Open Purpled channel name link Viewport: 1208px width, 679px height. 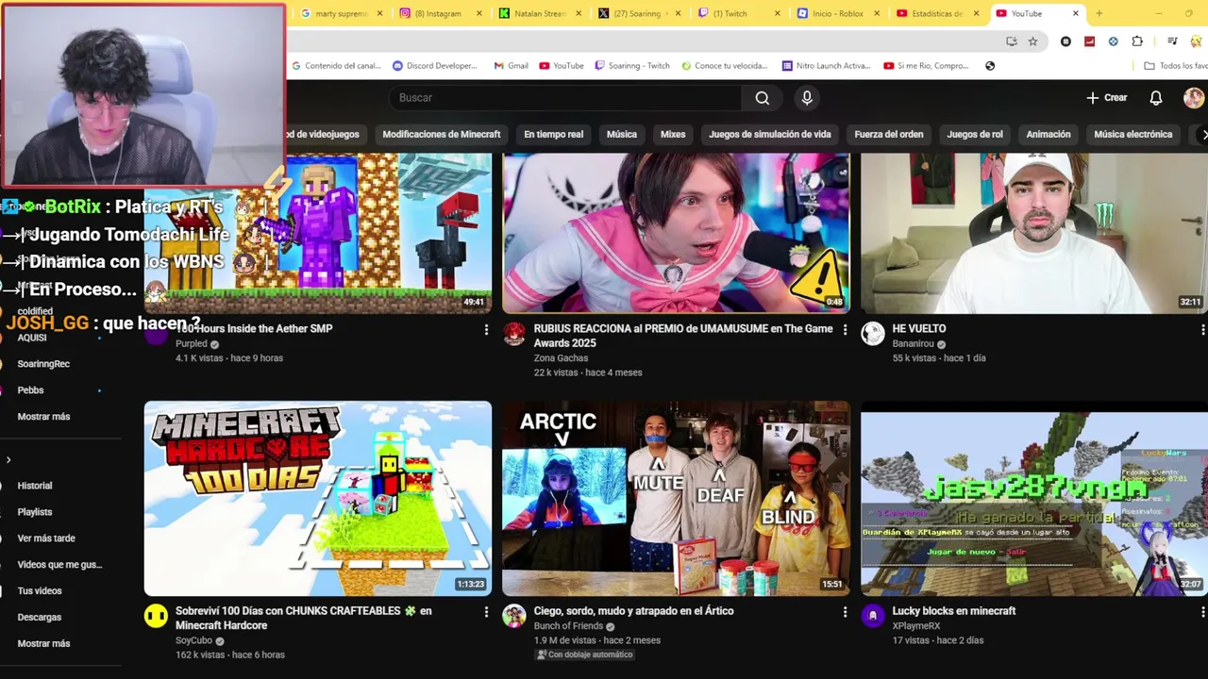click(192, 344)
